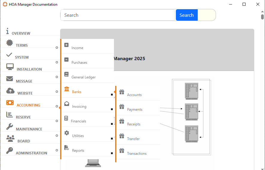This screenshot has width=265, height=170.
Task: Open the Transactions link
Action: click(137, 154)
